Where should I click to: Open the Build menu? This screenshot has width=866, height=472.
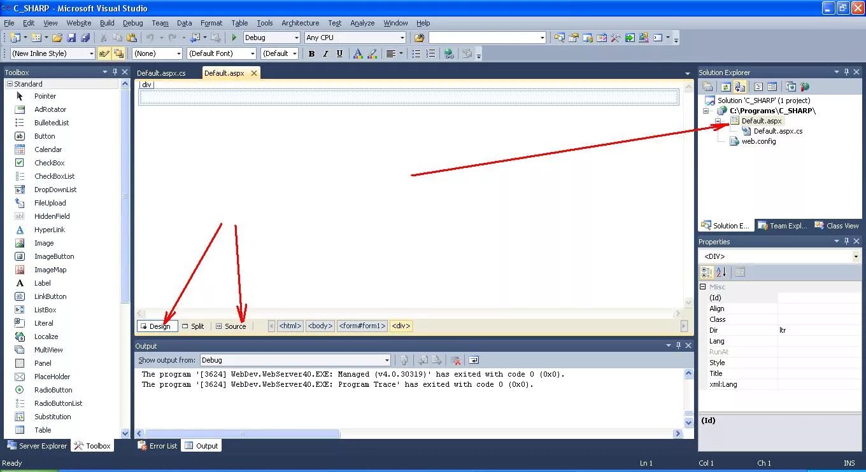107,23
